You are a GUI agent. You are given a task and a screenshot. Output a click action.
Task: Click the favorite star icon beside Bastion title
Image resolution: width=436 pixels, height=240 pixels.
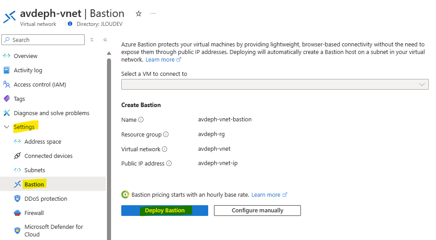point(139,14)
